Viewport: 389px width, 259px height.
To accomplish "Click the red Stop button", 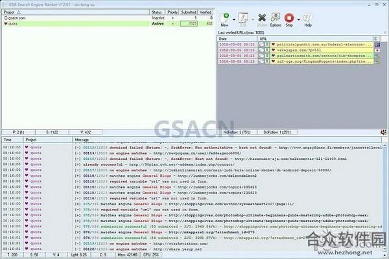I will (x=289, y=19).
